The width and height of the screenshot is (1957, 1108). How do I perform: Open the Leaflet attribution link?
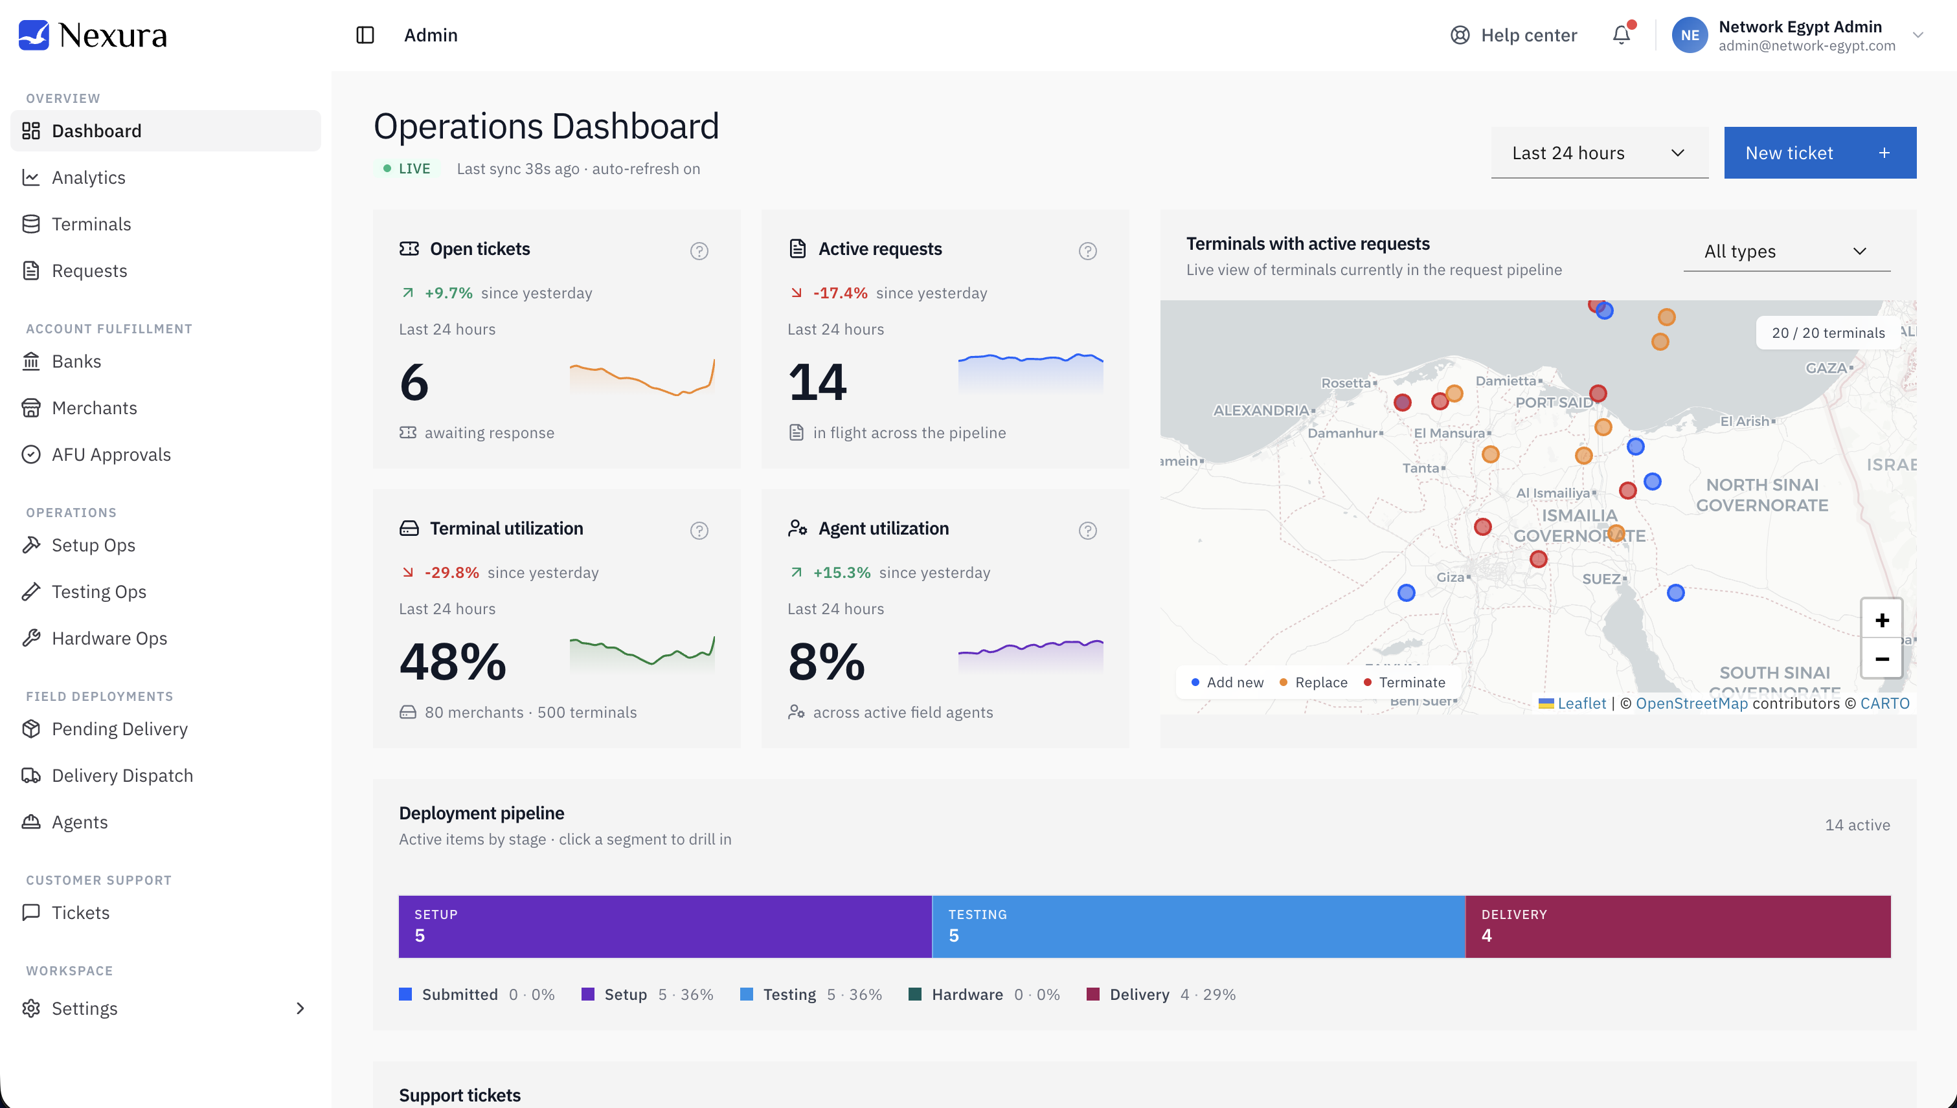1581,703
